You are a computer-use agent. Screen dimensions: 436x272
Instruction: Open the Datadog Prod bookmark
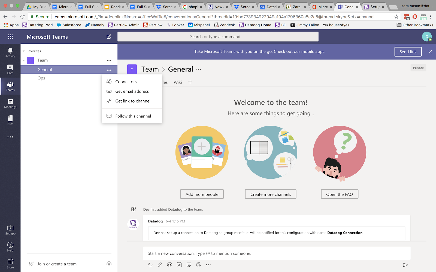tap(38, 25)
